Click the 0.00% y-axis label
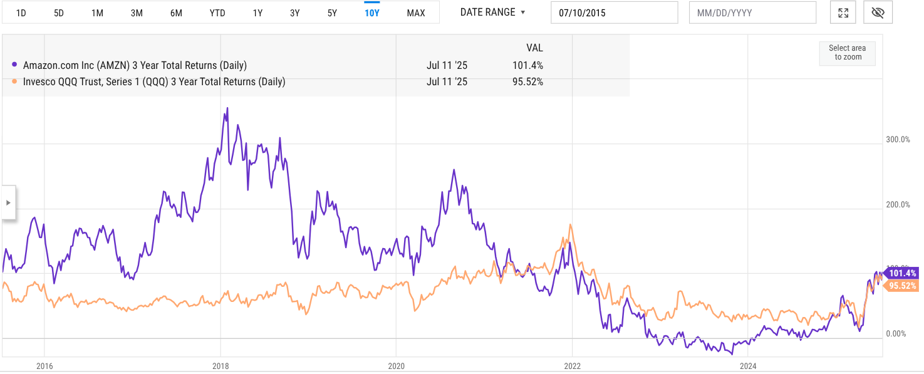This screenshot has height=374, width=924. click(897, 334)
